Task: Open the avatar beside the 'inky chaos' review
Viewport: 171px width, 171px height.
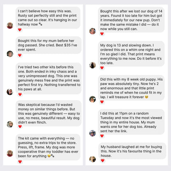Action: click(10, 92)
